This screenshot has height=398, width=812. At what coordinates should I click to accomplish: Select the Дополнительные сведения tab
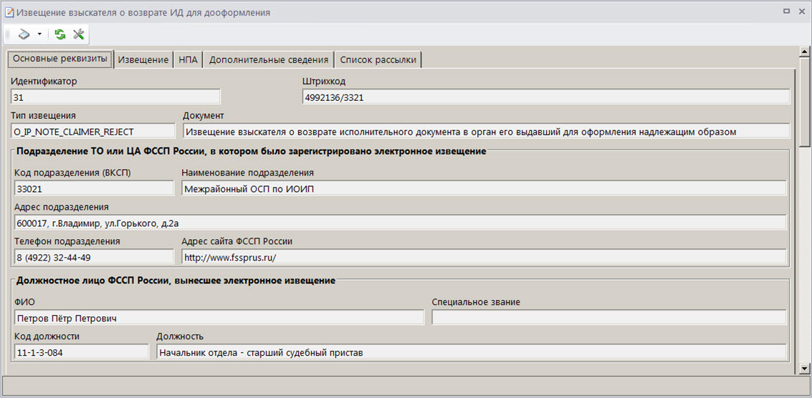(269, 59)
